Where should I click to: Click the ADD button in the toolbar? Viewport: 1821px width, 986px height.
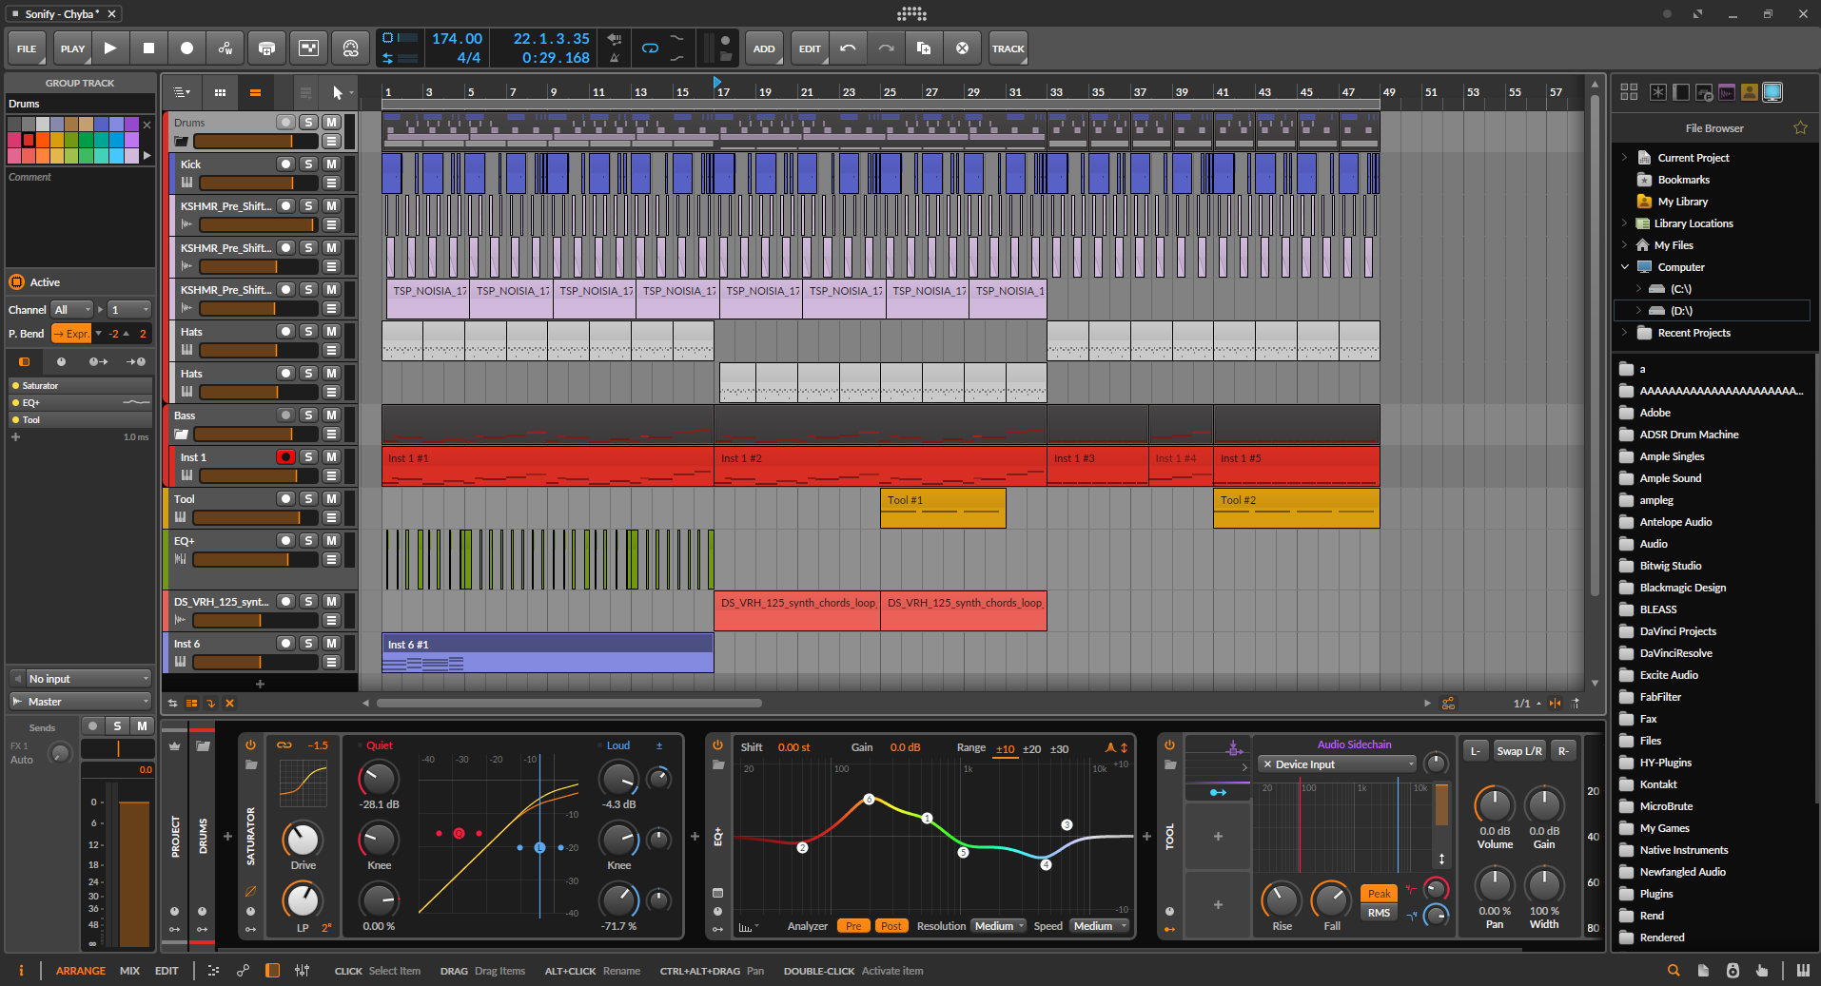pyautogui.click(x=764, y=48)
